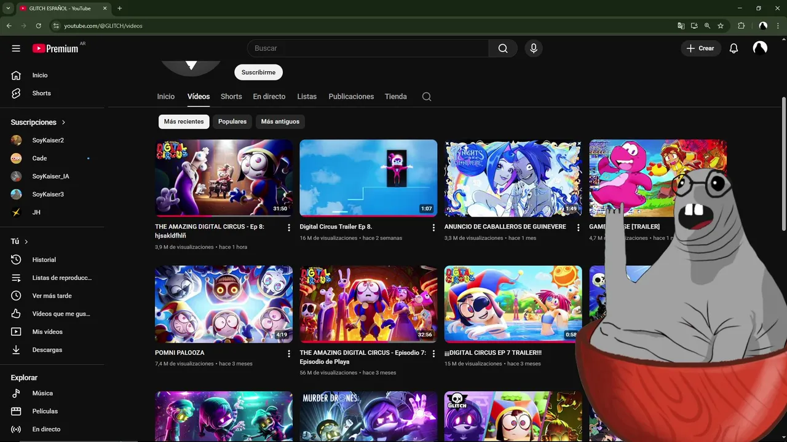The width and height of the screenshot is (787, 442).
Task: Click the browser translate page icon
Action: [681, 26]
